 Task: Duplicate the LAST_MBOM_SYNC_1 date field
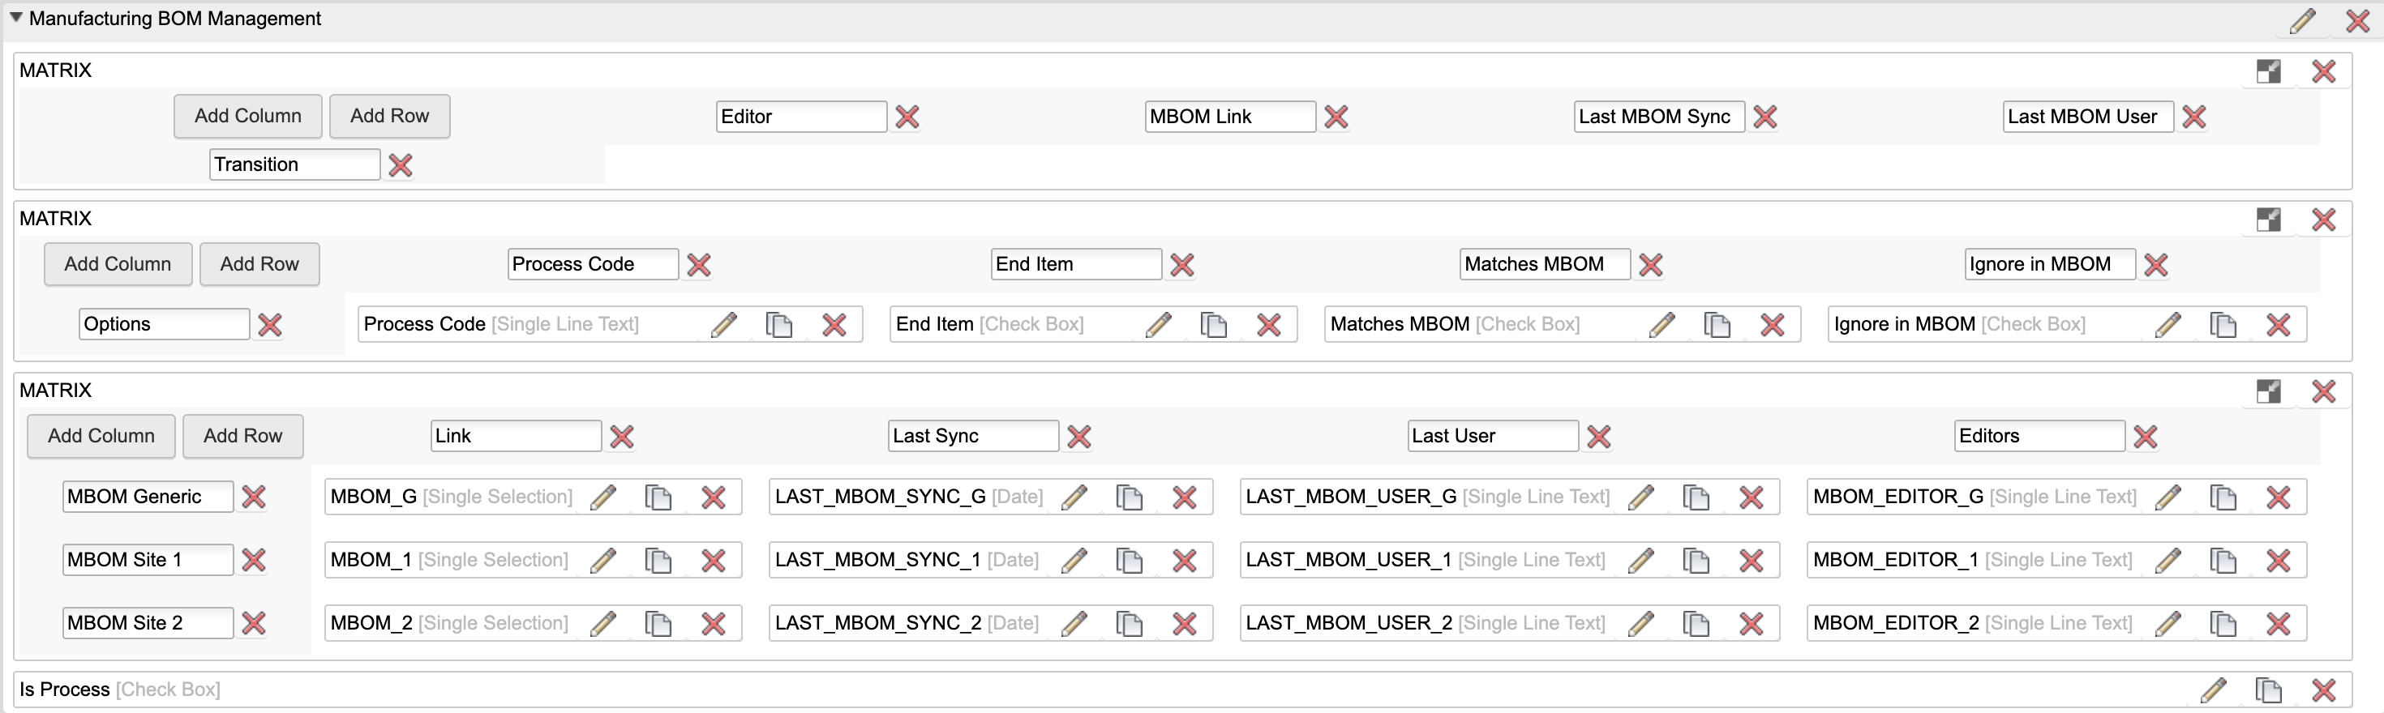[x=1129, y=561]
